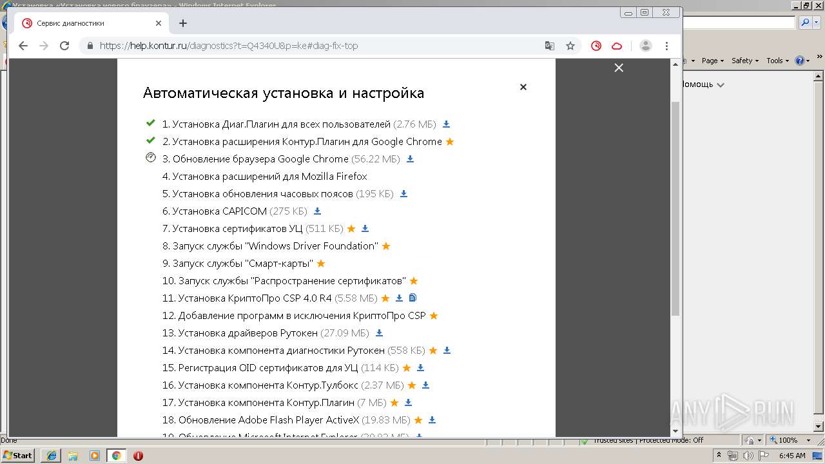
Task: Click the volume icon in system tray
Action: click(x=748, y=456)
